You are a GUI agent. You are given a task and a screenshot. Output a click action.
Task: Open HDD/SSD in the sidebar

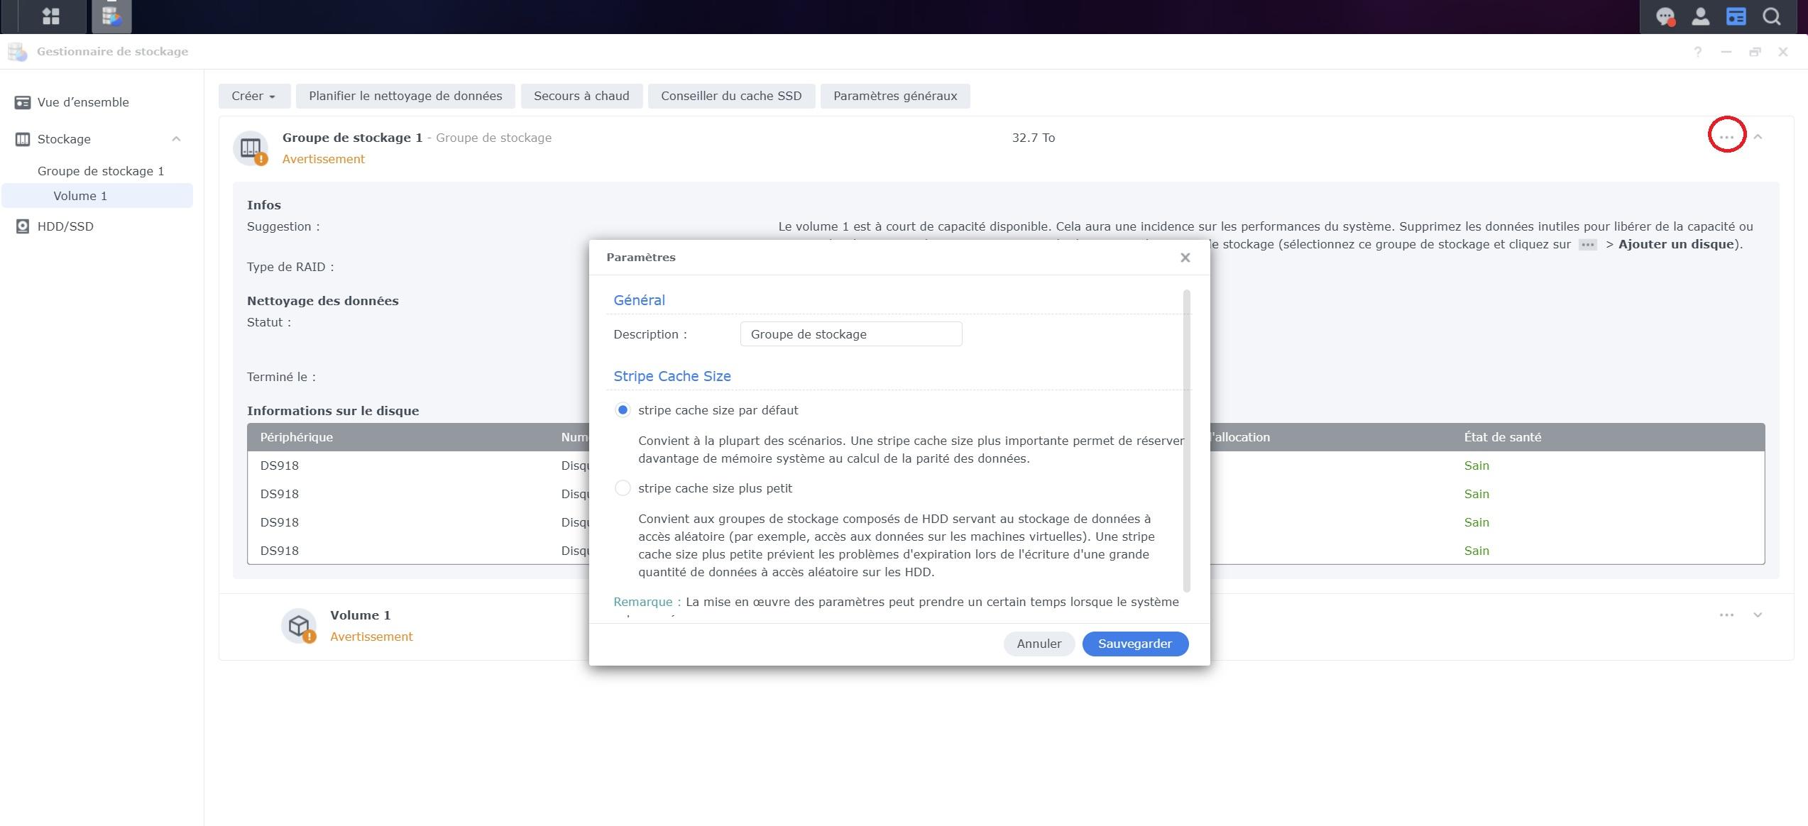(65, 226)
